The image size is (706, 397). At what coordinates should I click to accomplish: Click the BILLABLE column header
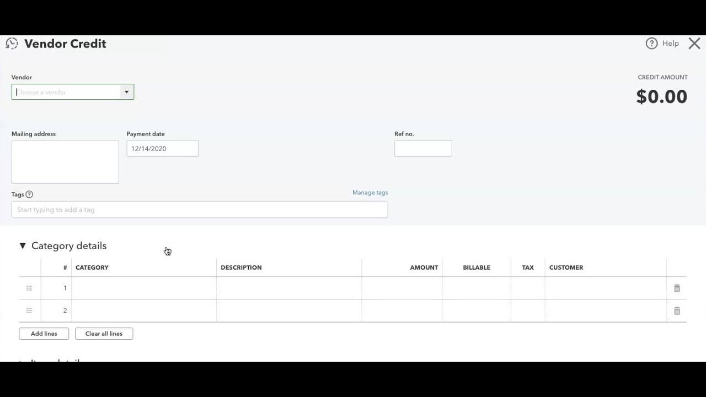click(x=477, y=267)
